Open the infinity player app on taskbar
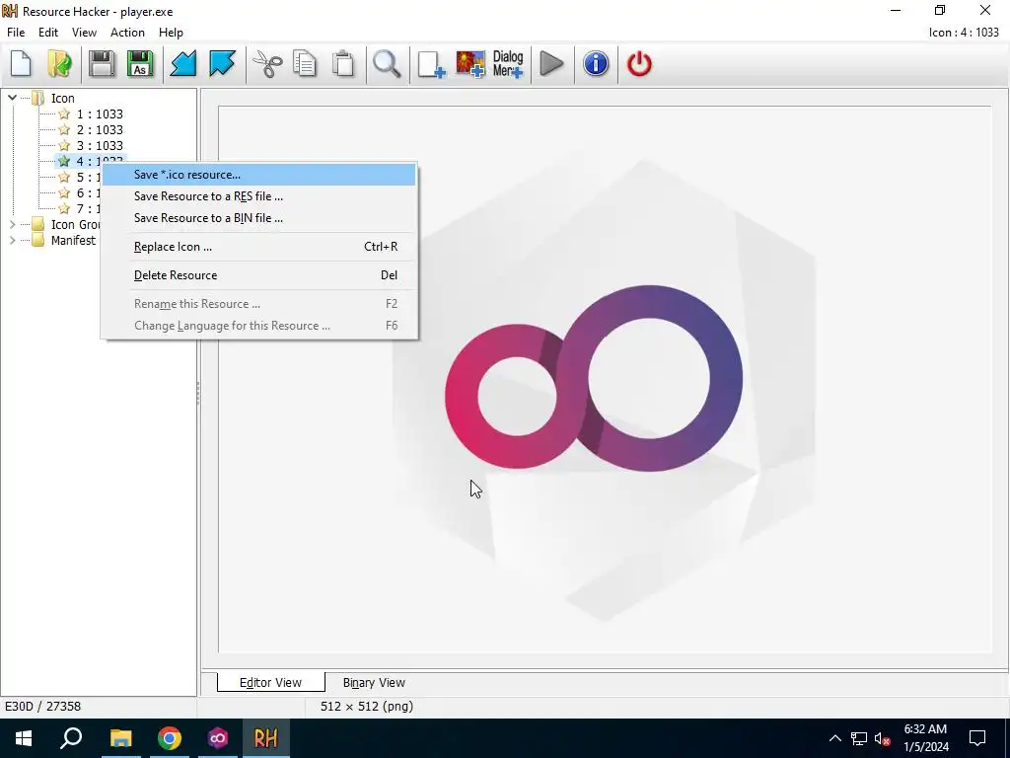The width and height of the screenshot is (1010, 758). point(218,738)
